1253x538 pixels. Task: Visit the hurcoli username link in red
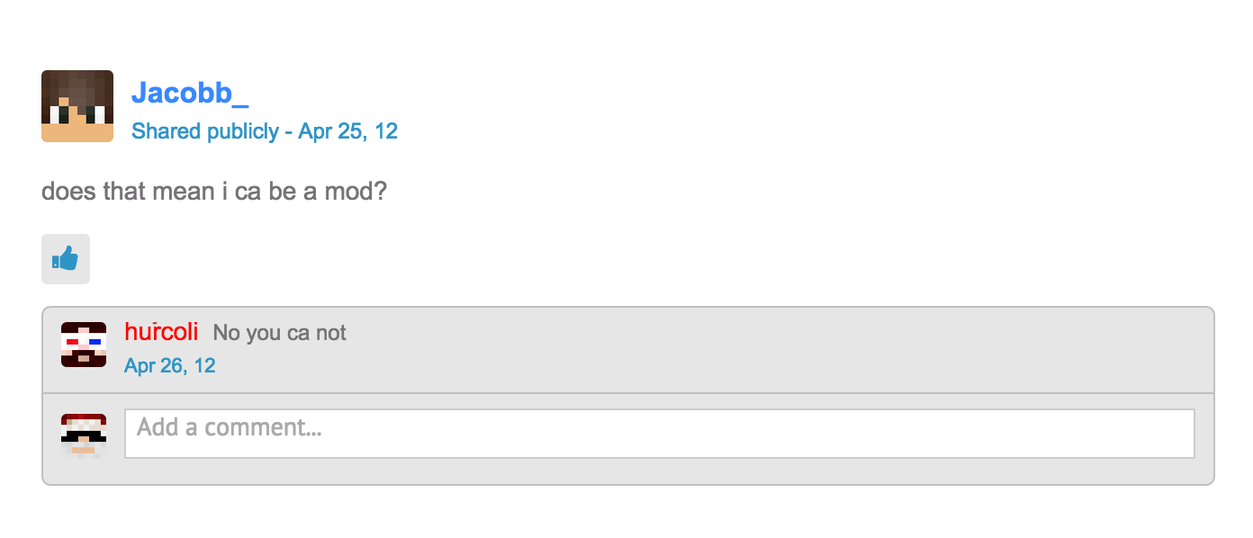161,332
